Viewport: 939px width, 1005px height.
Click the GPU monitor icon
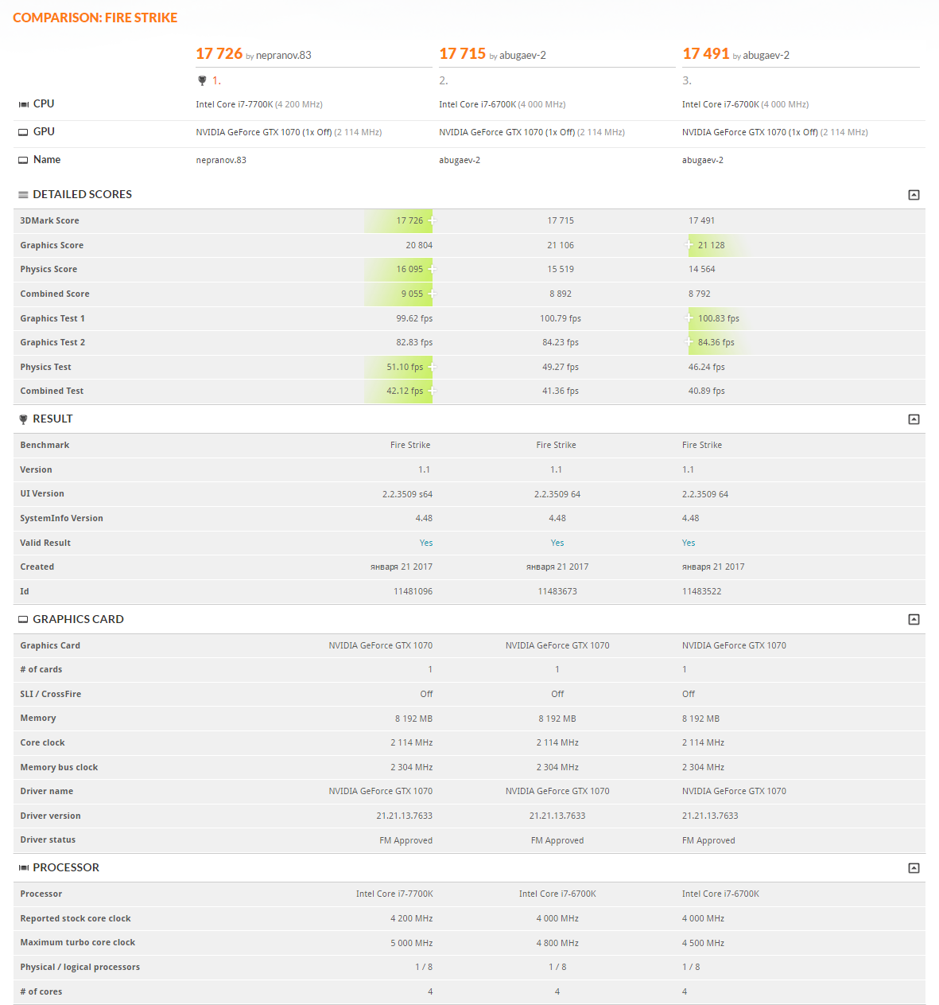23,132
